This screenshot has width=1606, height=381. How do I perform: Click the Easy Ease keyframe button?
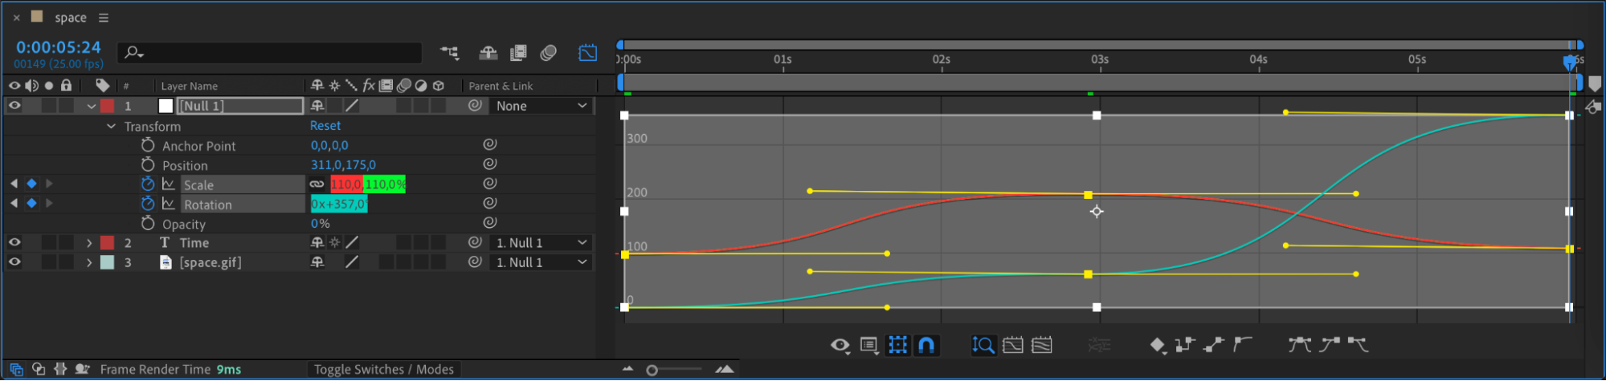pos(1299,345)
